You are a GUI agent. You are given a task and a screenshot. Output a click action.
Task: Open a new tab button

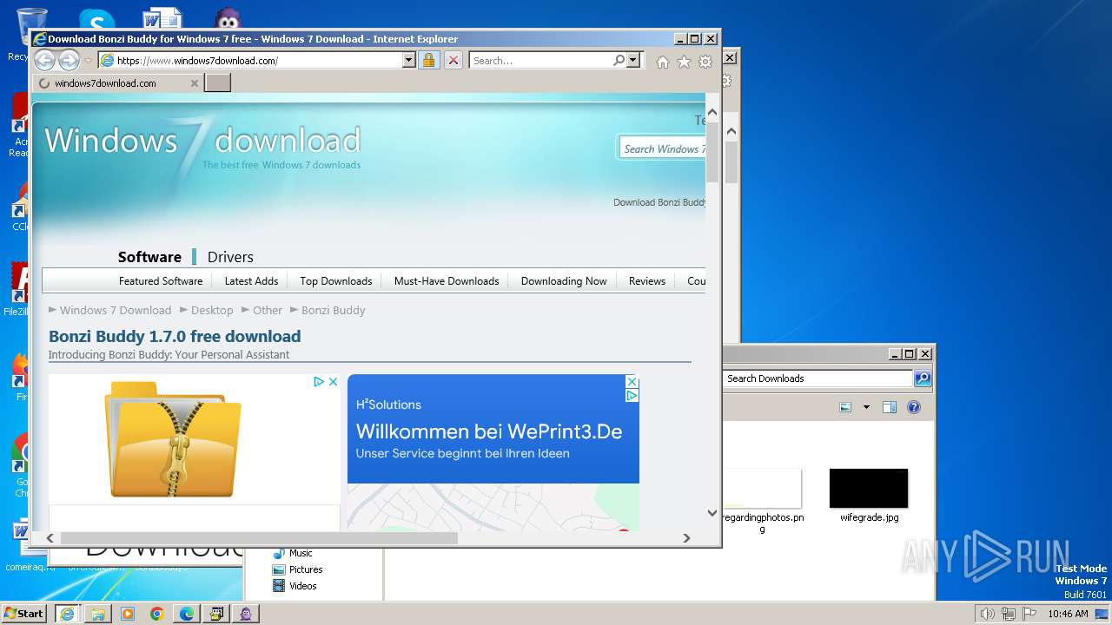(217, 83)
